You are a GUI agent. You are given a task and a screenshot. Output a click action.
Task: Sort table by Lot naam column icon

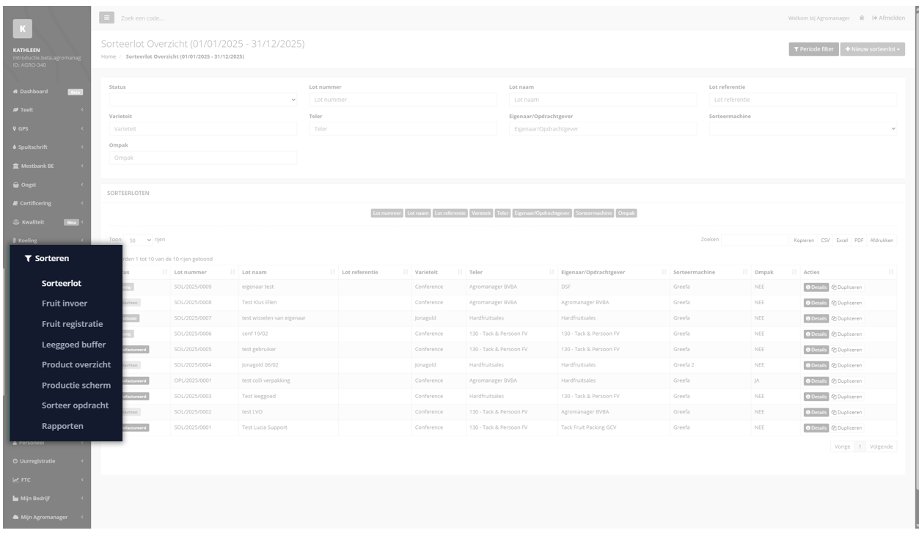332,273
